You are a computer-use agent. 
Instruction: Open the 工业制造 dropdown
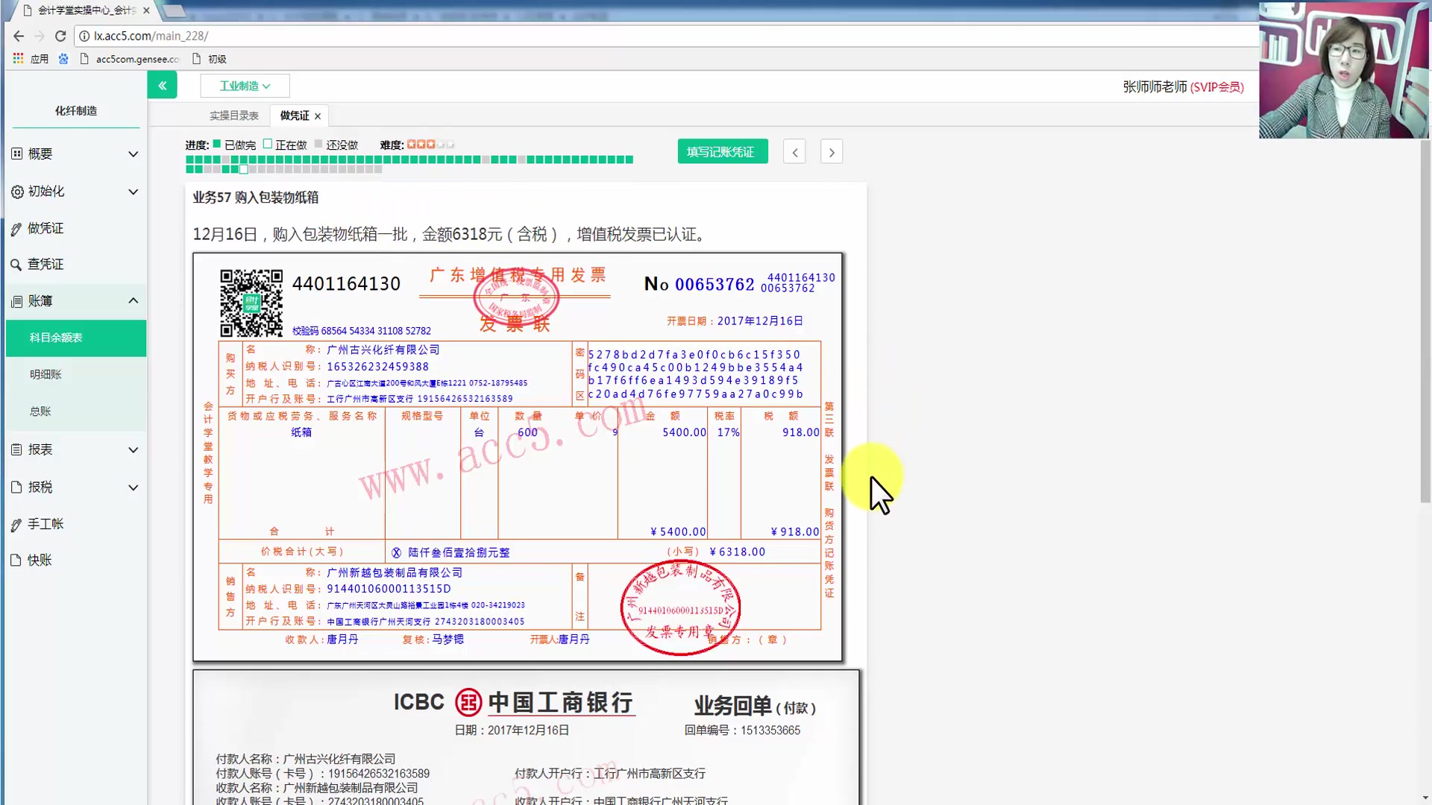[x=245, y=86]
